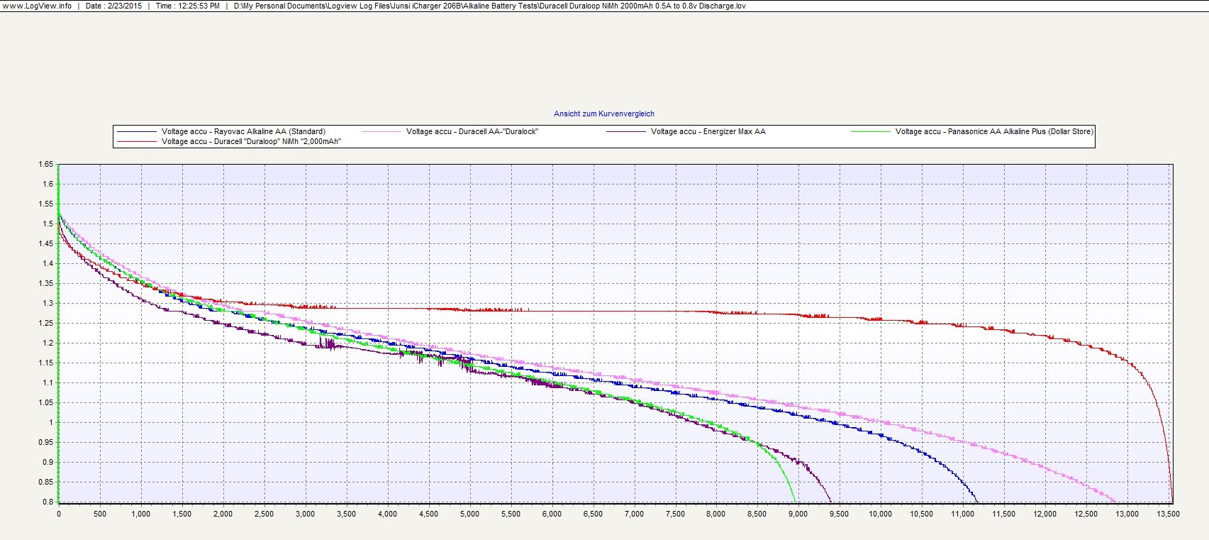
Task: Click the 1.1 label on voltage axis
Action: pyautogui.click(x=48, y=382)
